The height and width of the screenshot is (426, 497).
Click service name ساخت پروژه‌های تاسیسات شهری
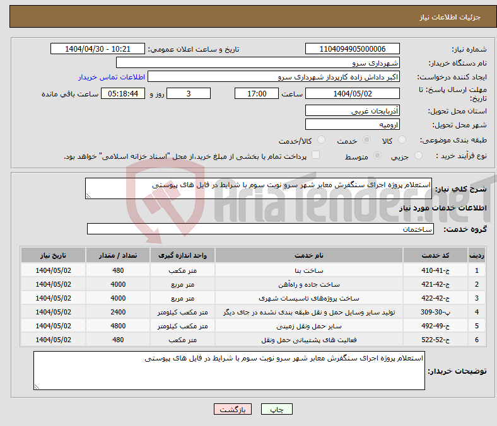[309, 298]
